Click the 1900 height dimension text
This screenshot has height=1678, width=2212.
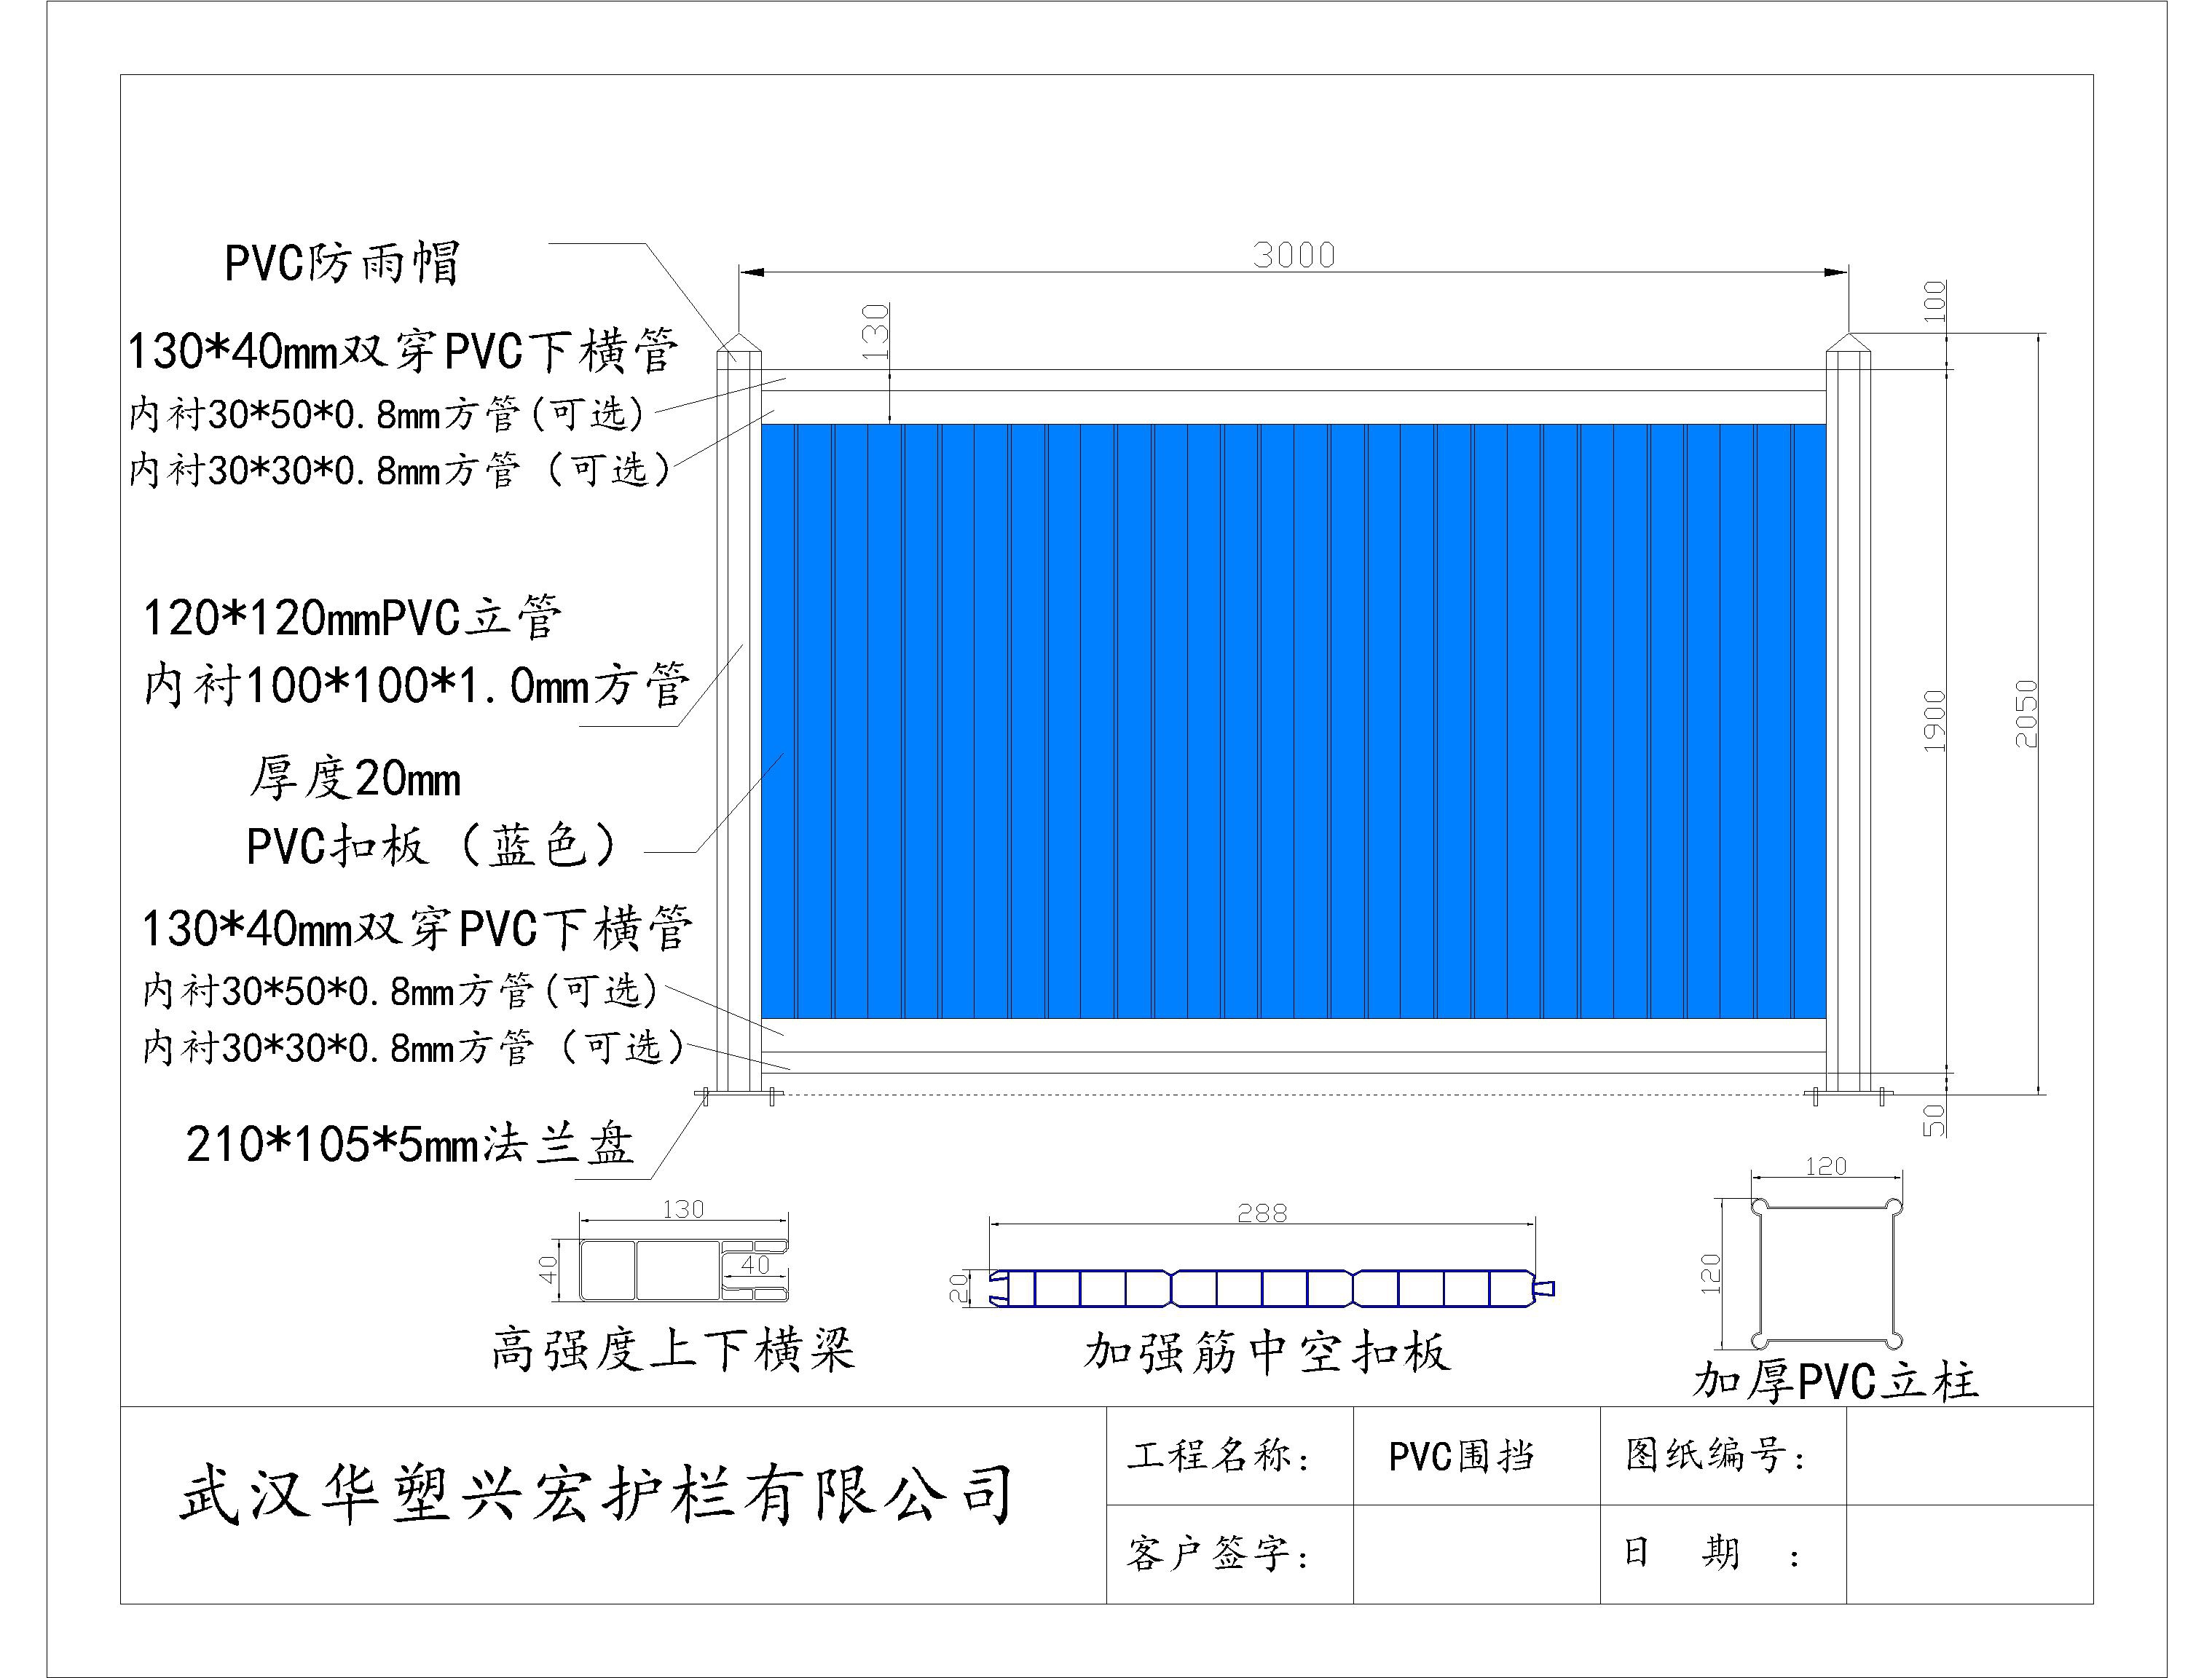pyautogui.click(x=1935, y=721)
